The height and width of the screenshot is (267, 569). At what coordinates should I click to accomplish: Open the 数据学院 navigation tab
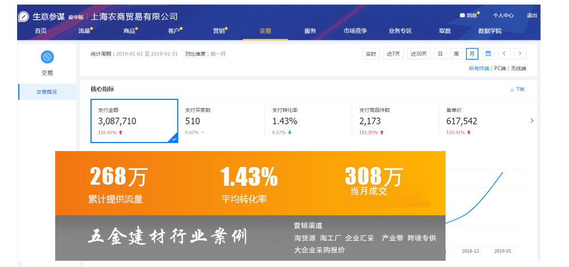[x=489, y=31]
